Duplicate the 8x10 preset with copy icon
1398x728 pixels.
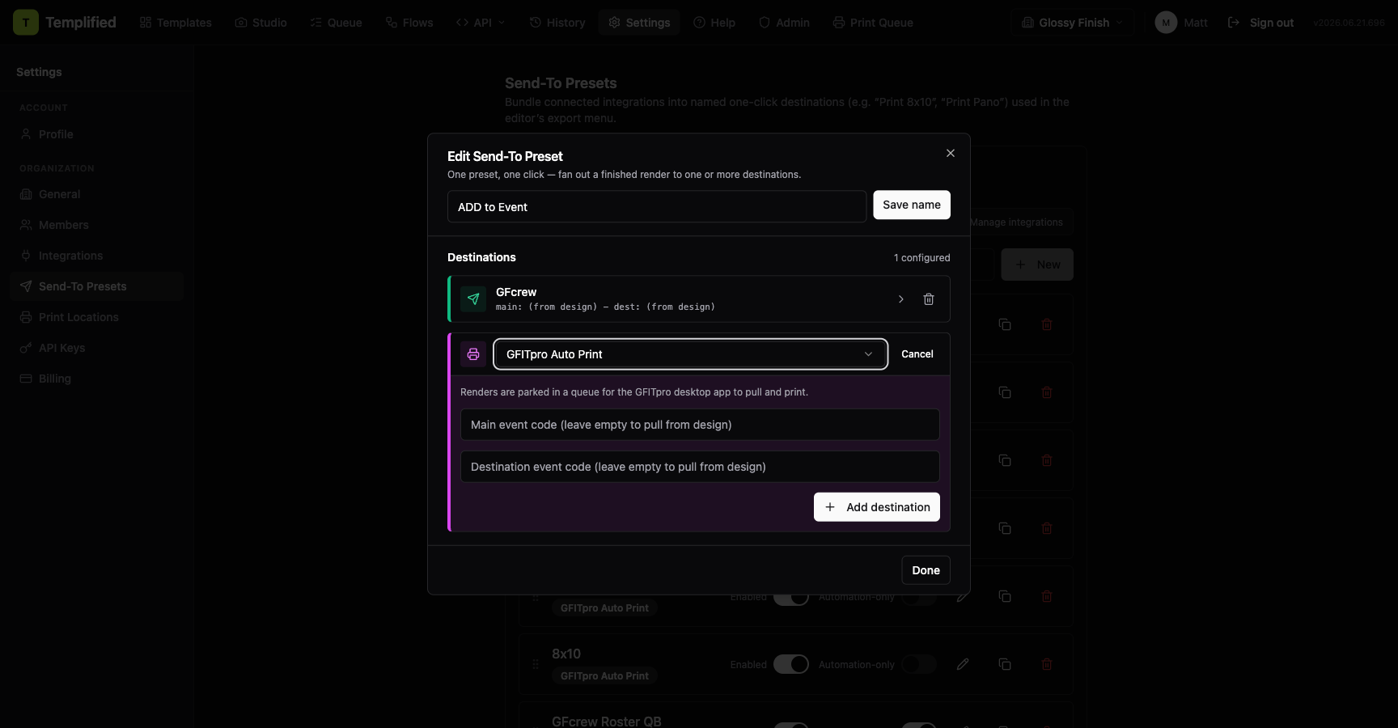click(x=1005, y=664)
